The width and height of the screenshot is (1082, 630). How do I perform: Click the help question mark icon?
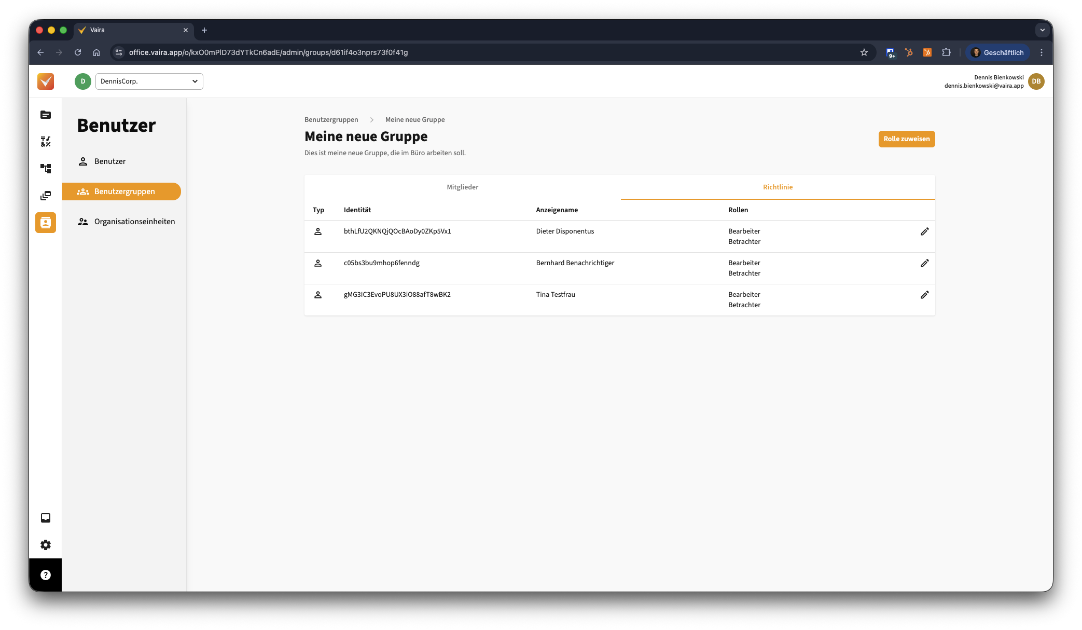[46, 575]
